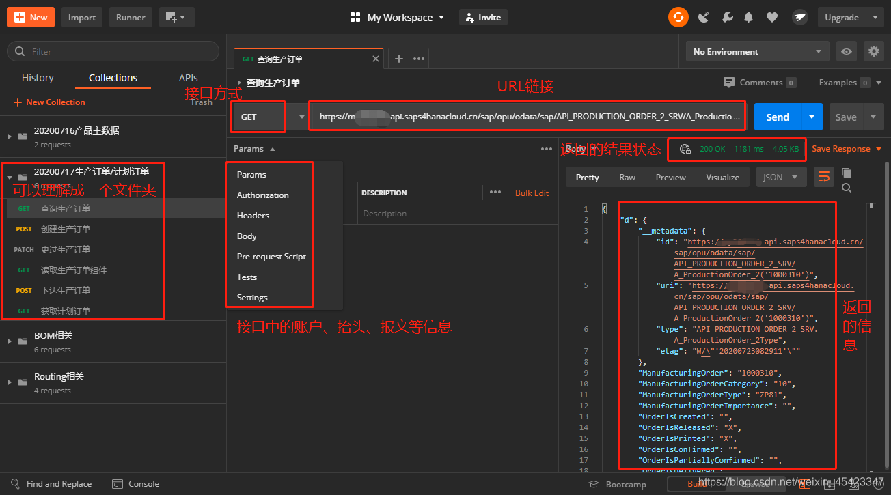Click the network globe icon beside 200 OK
The image size is (891, 495).
685,149
